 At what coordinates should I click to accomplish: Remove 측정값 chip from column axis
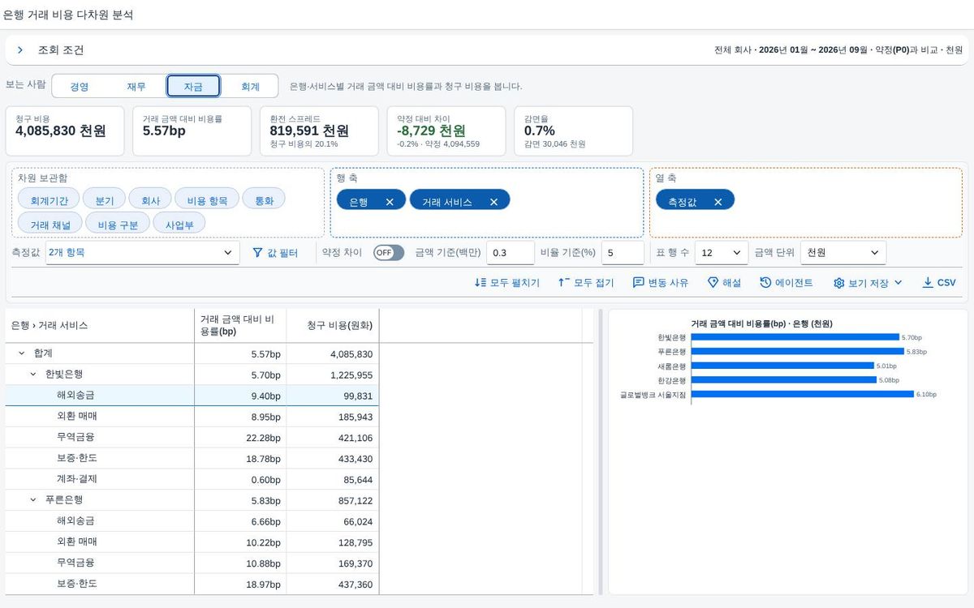(x=718, y=202)
